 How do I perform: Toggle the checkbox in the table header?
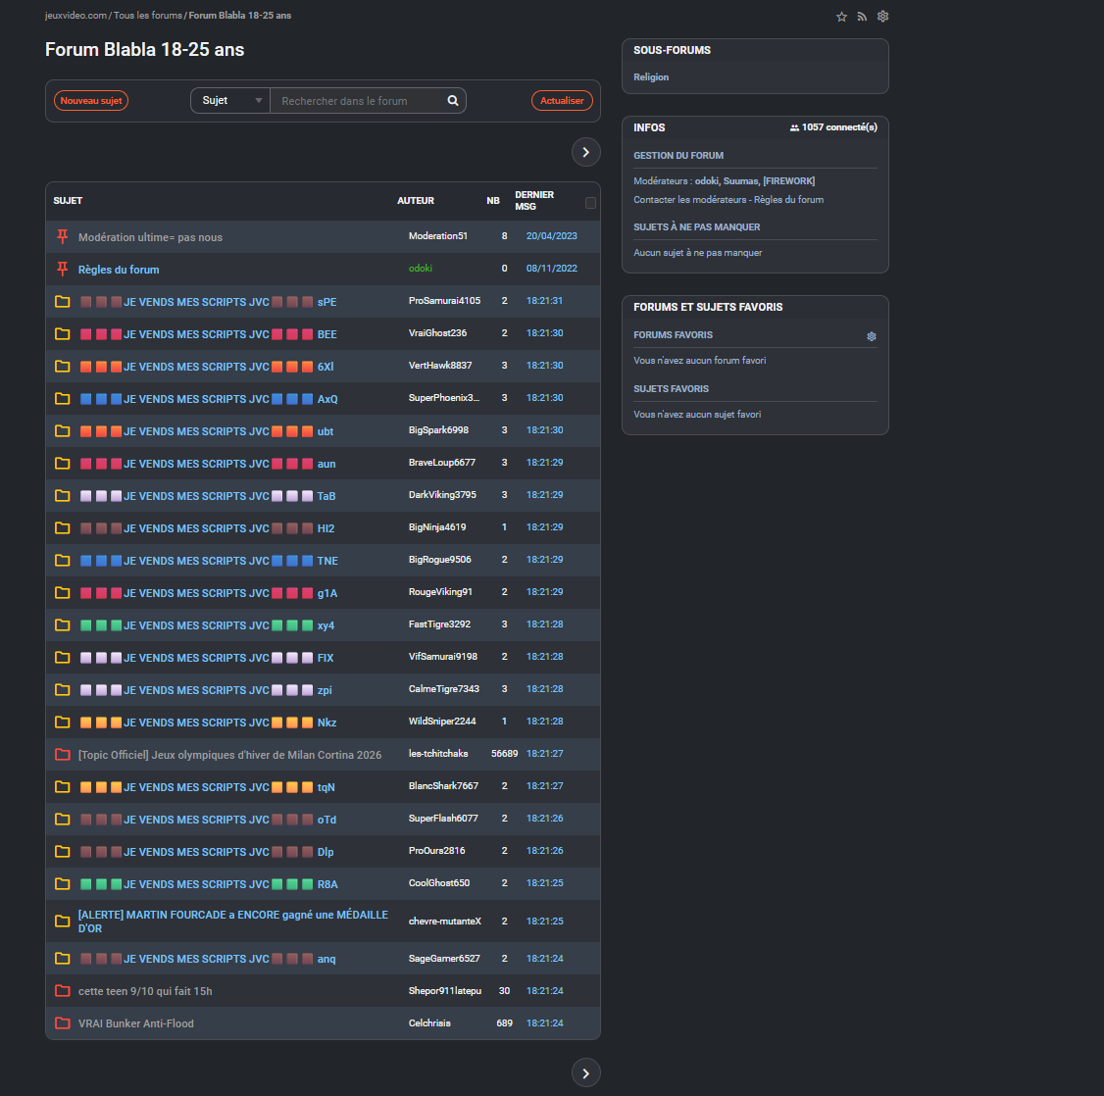click(590, 203)
